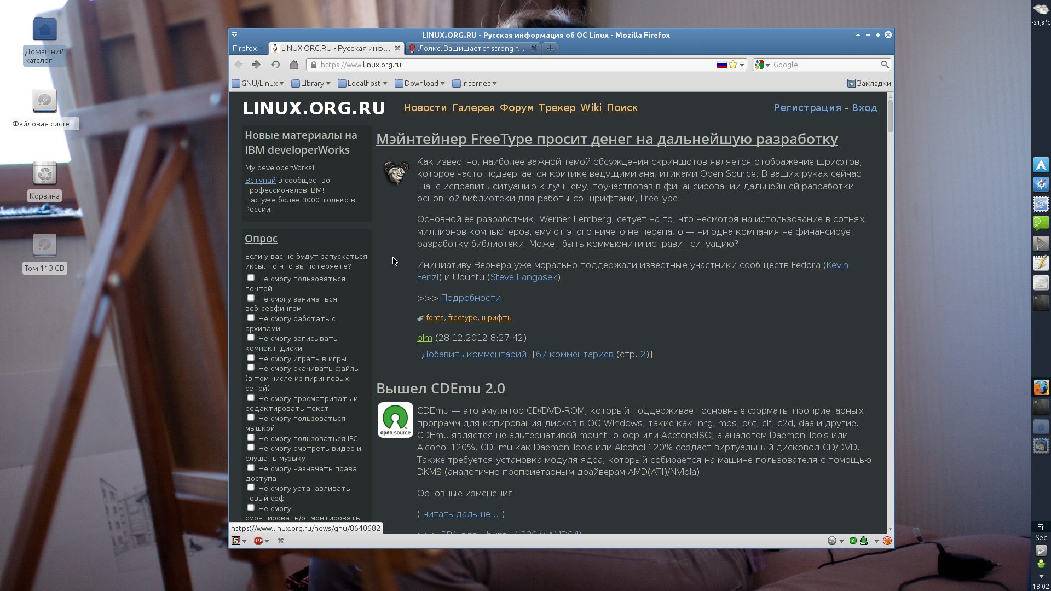The height and width of the screenshot is (591, 1051).
Task: Open the Firefox application menu button
Action: 247,48
